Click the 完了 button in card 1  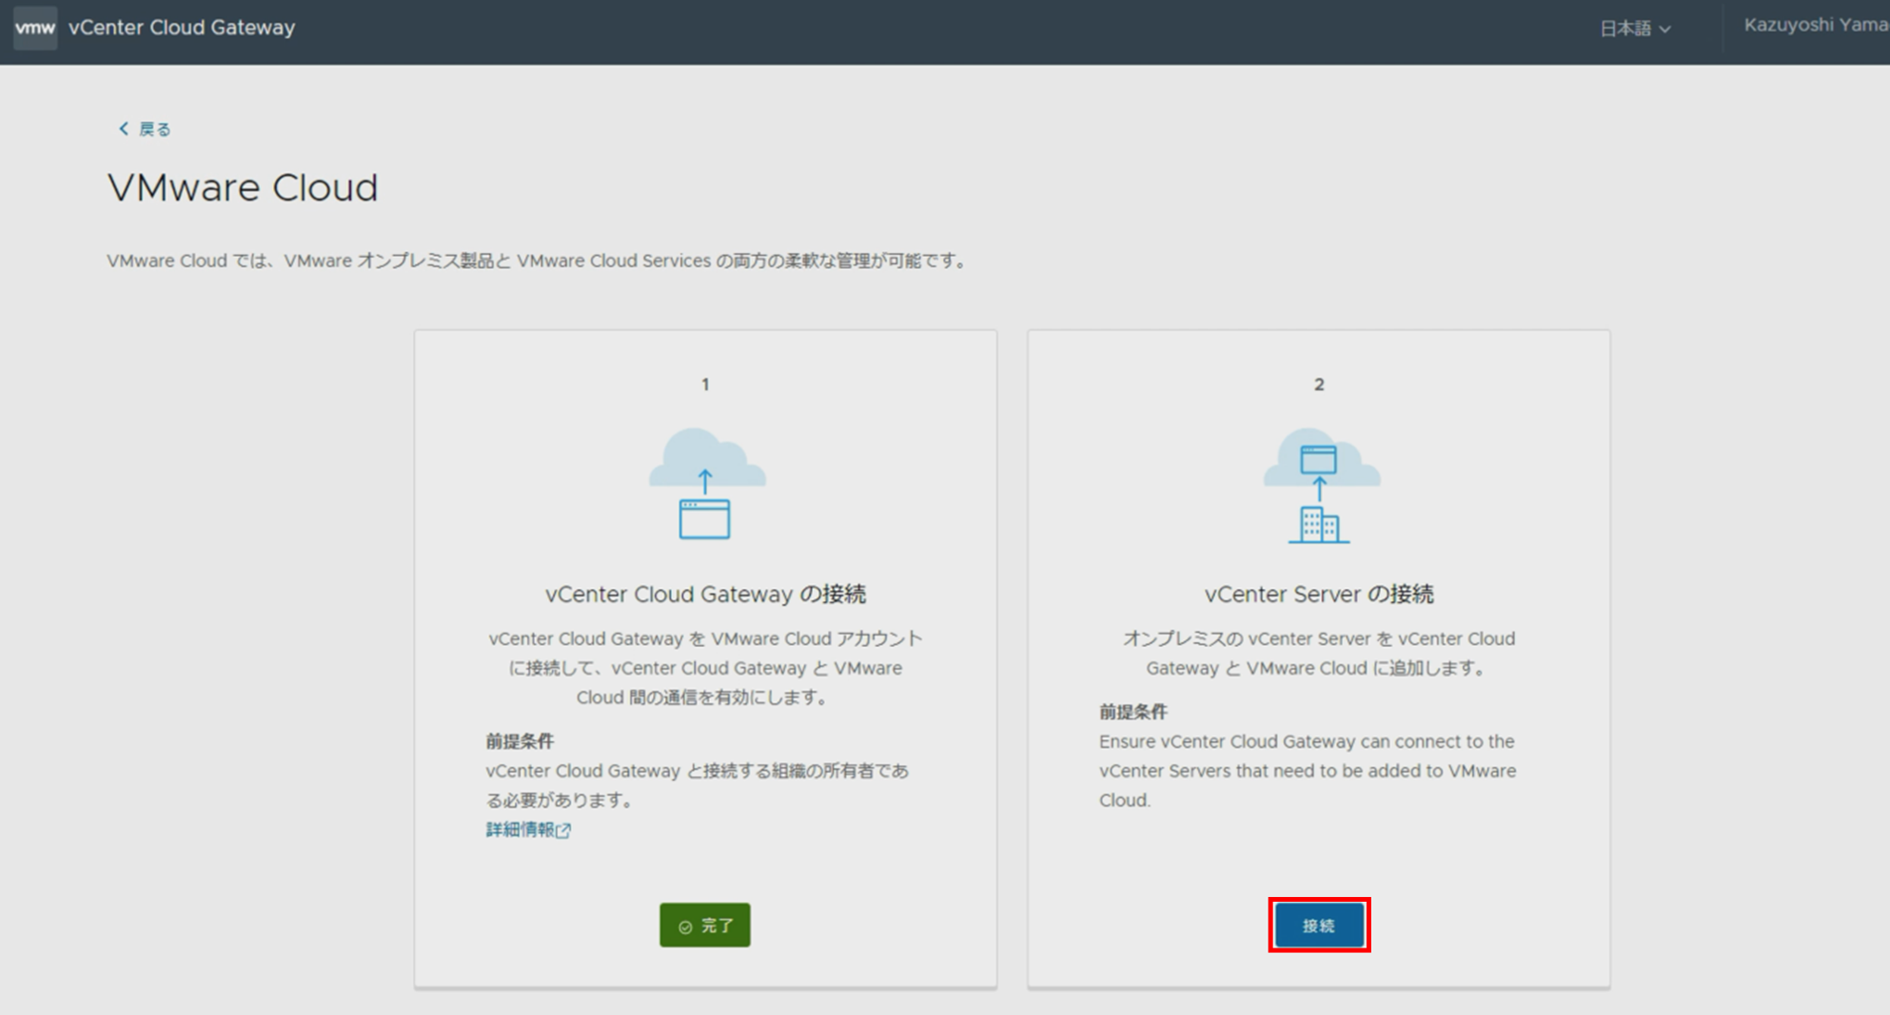pos(704,925)
